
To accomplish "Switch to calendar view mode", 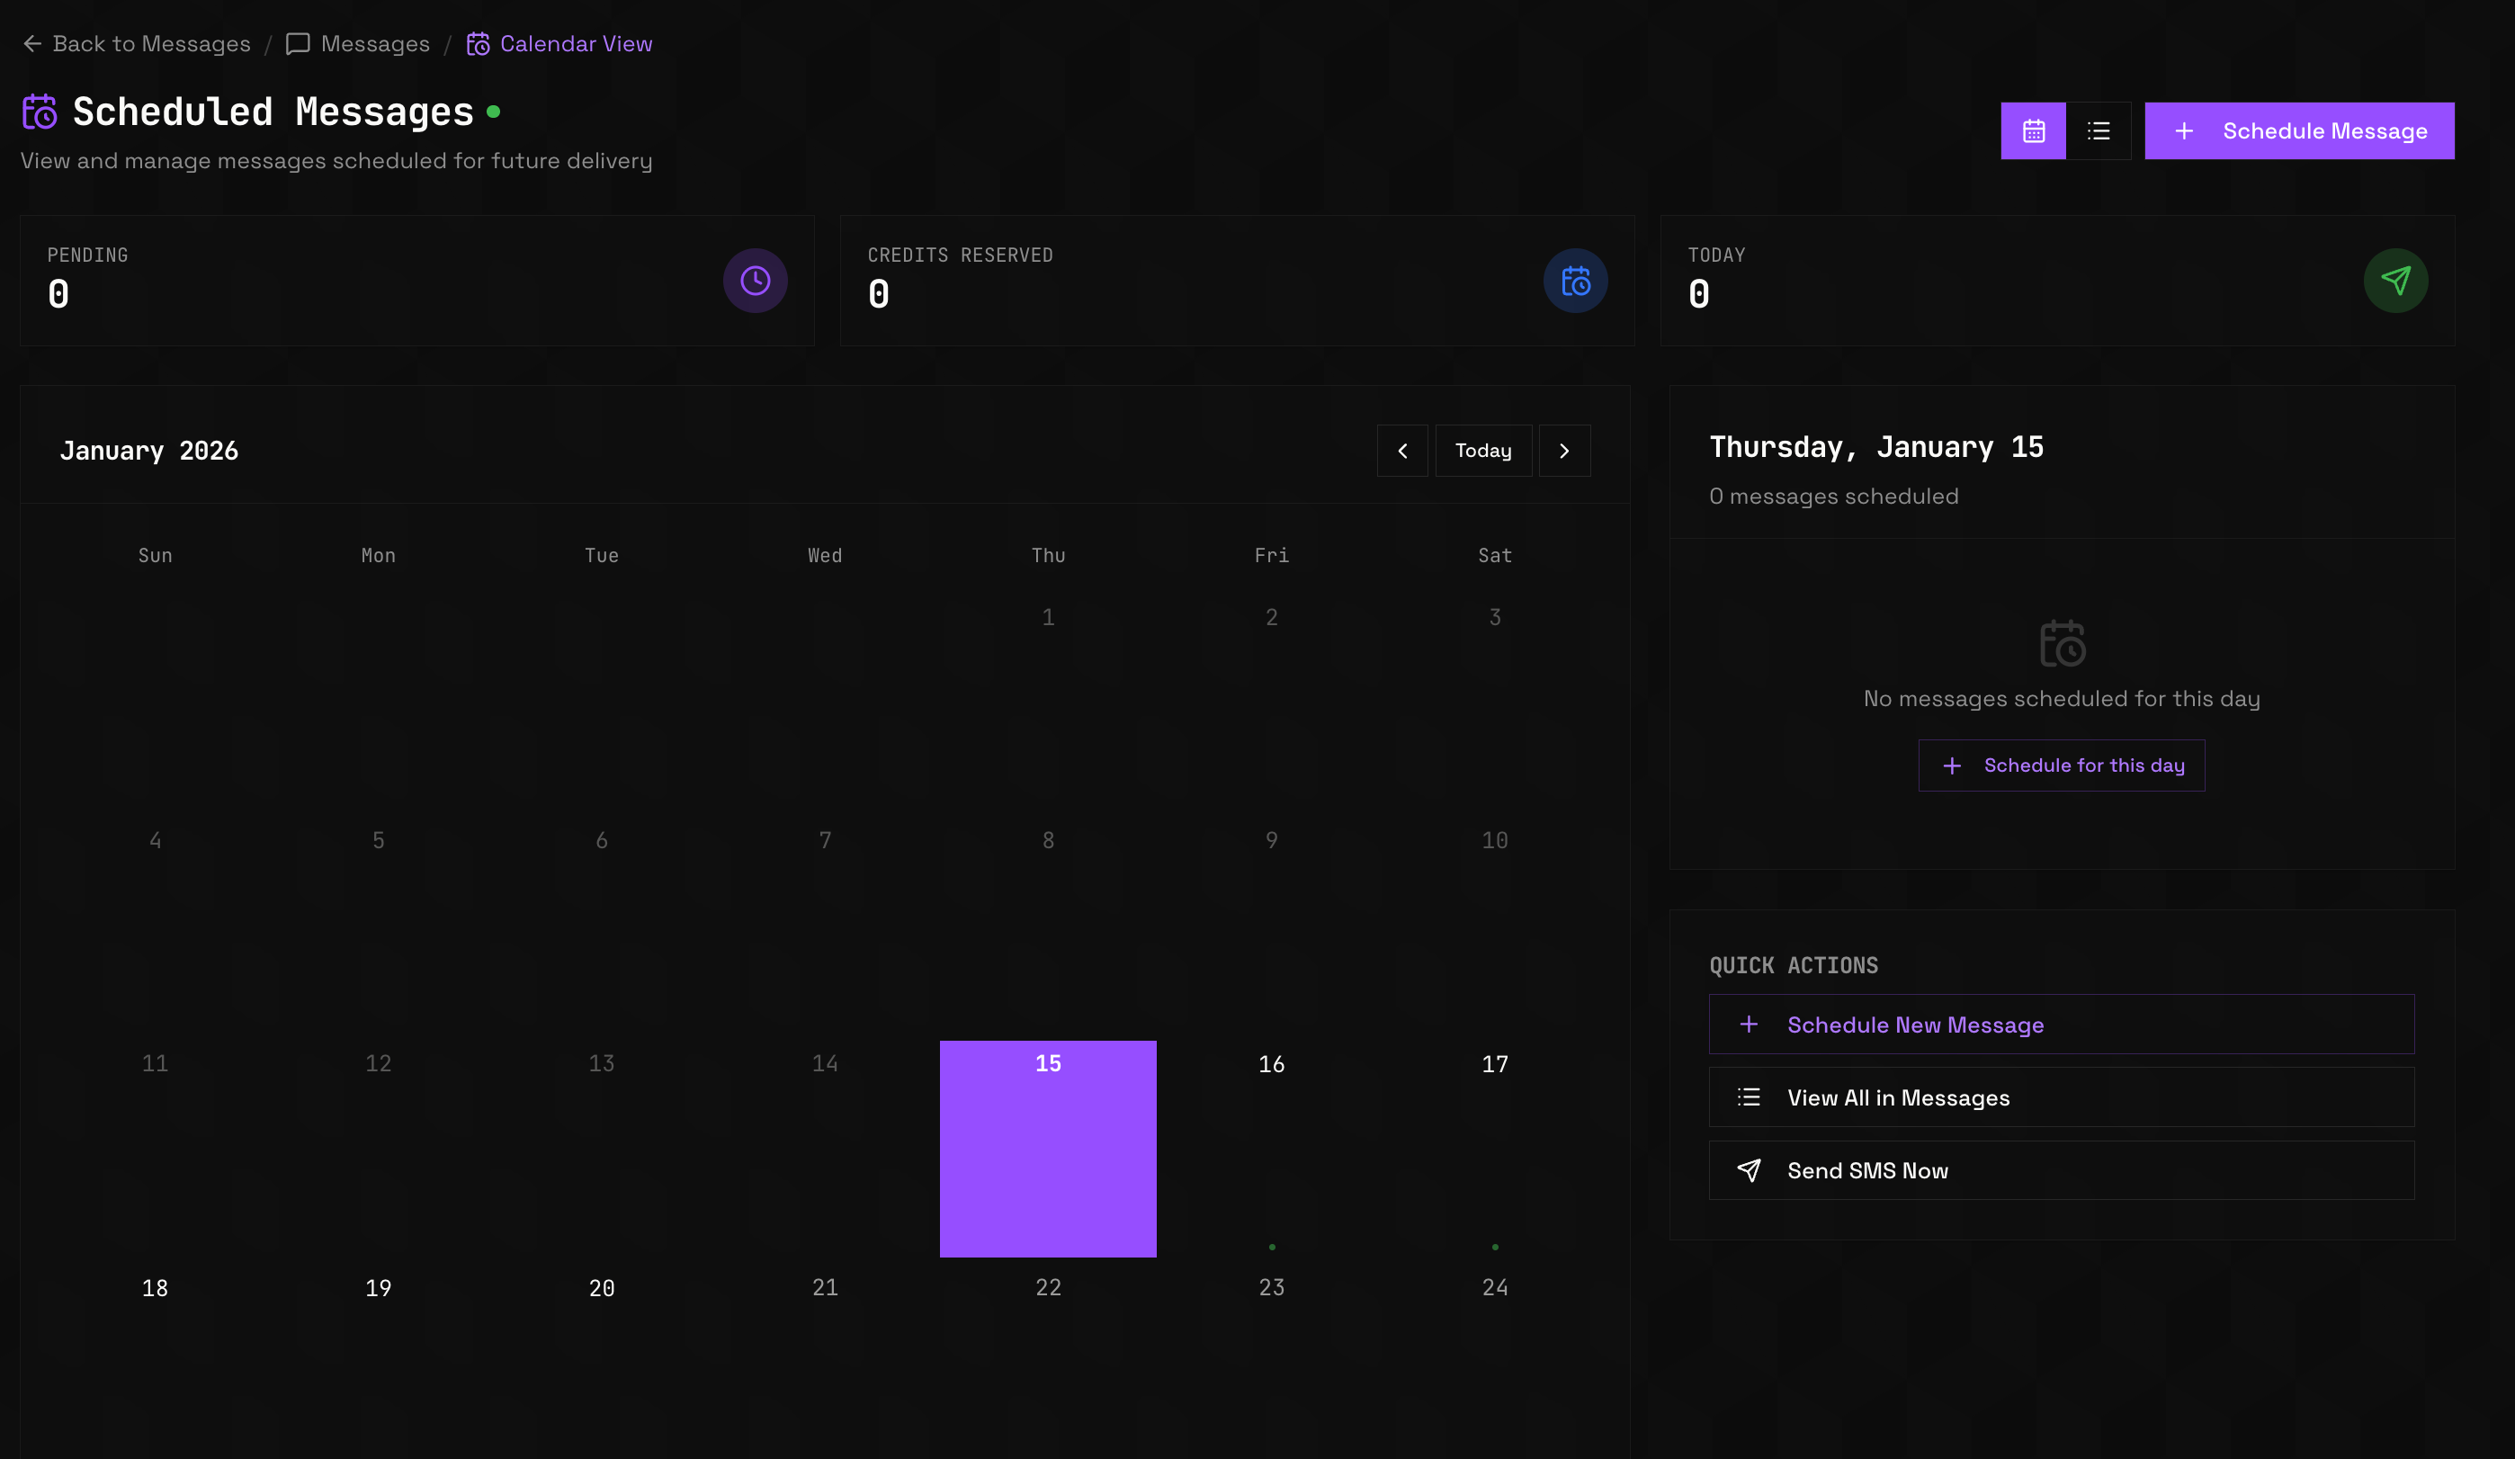I will [2033, 130].
